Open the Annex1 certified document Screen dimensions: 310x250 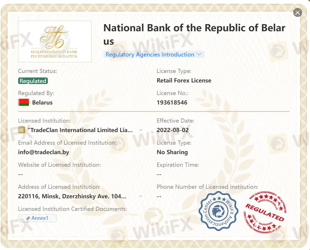pyautogui.click(x=37, y=218)
